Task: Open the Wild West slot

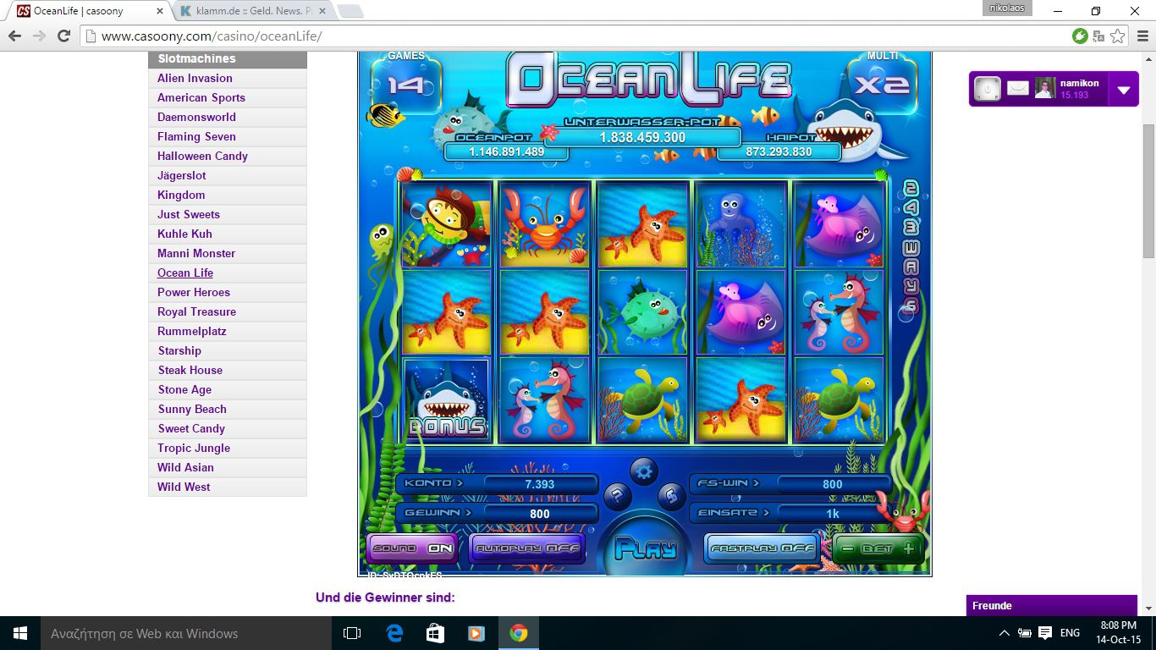Action: tap(228, 487)
